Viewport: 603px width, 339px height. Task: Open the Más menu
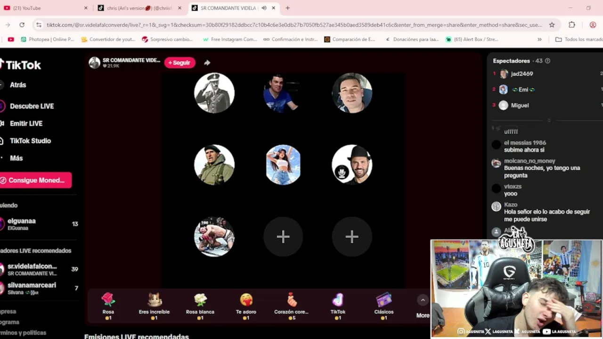point(16,158)
